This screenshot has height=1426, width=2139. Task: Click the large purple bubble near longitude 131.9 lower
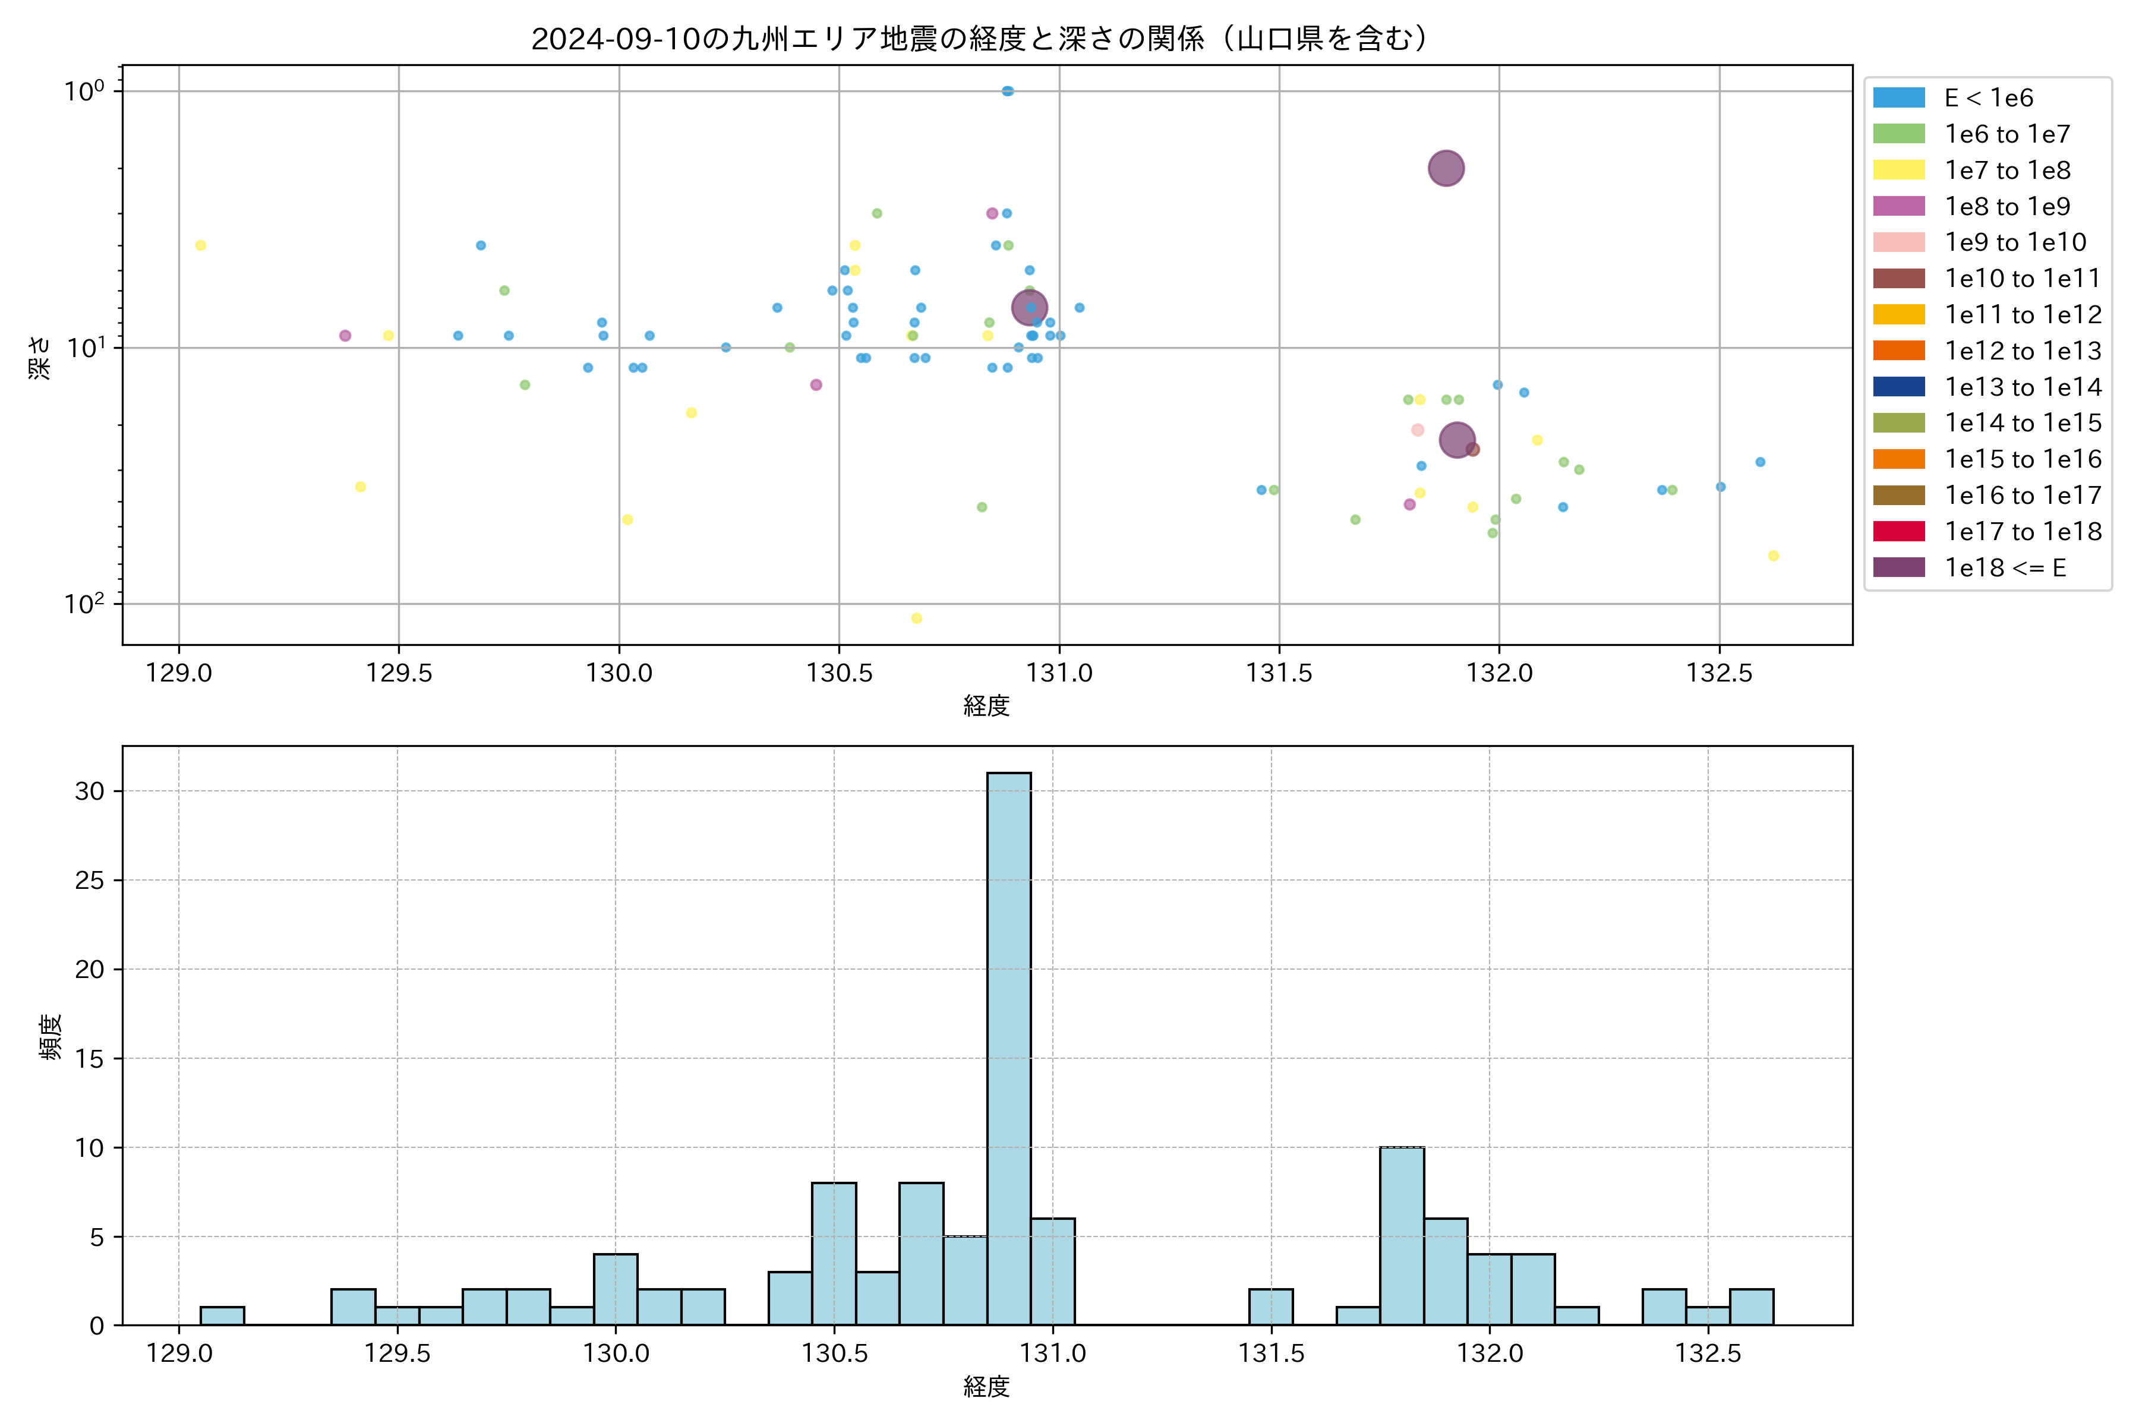[x=1457, y=440]
